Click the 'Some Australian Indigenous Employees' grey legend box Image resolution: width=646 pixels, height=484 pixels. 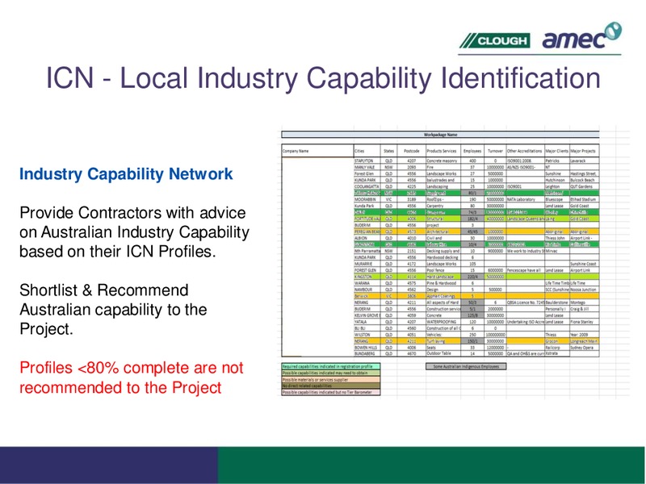point(466,366)
